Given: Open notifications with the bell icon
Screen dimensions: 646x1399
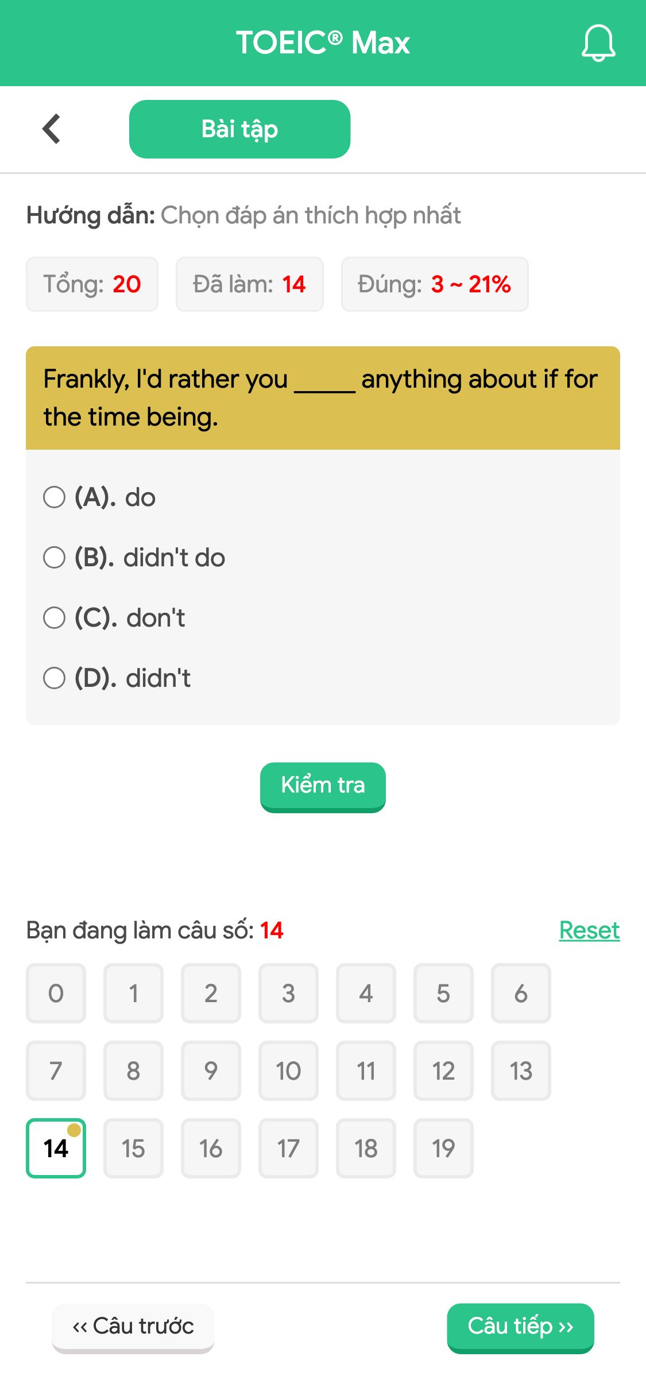Looking at the screenshot, I should pyautogui.click(x=598, y=43).
